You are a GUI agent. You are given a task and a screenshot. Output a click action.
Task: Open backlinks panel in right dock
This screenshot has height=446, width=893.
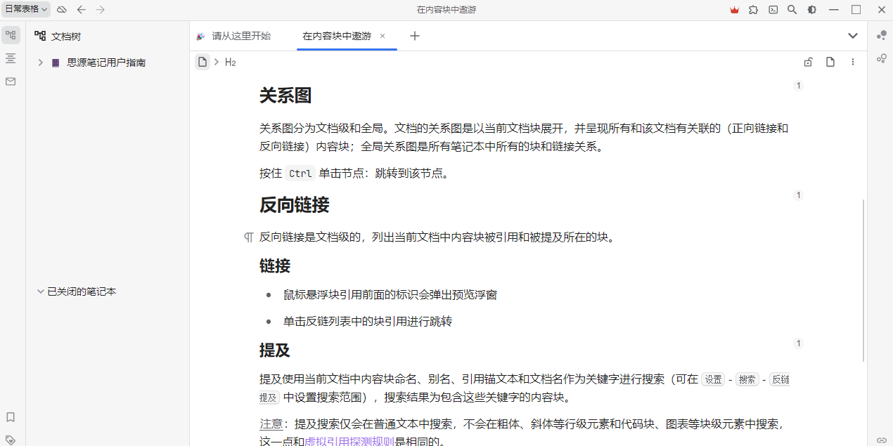(x=881, y=440)
